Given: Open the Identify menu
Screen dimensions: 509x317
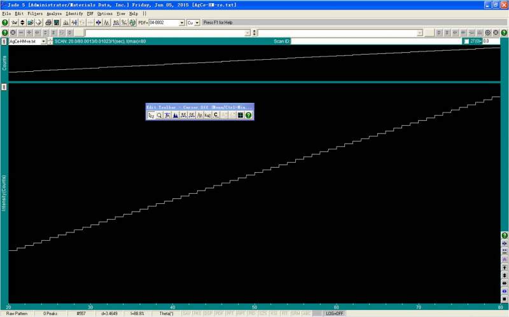Looking at the screenshot, I should 74,13.
